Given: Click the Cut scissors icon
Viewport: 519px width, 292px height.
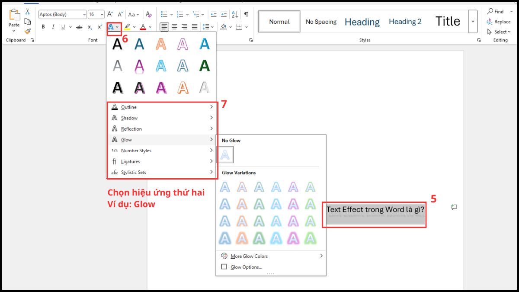Looking at the screenshot, I should 28,12.
